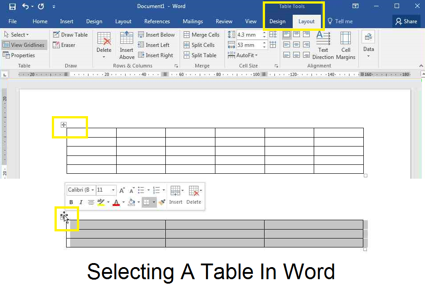Toggle bold on the mini toolbar
The width and height of the screenshot is (425, 289).
tap(71, 202)
